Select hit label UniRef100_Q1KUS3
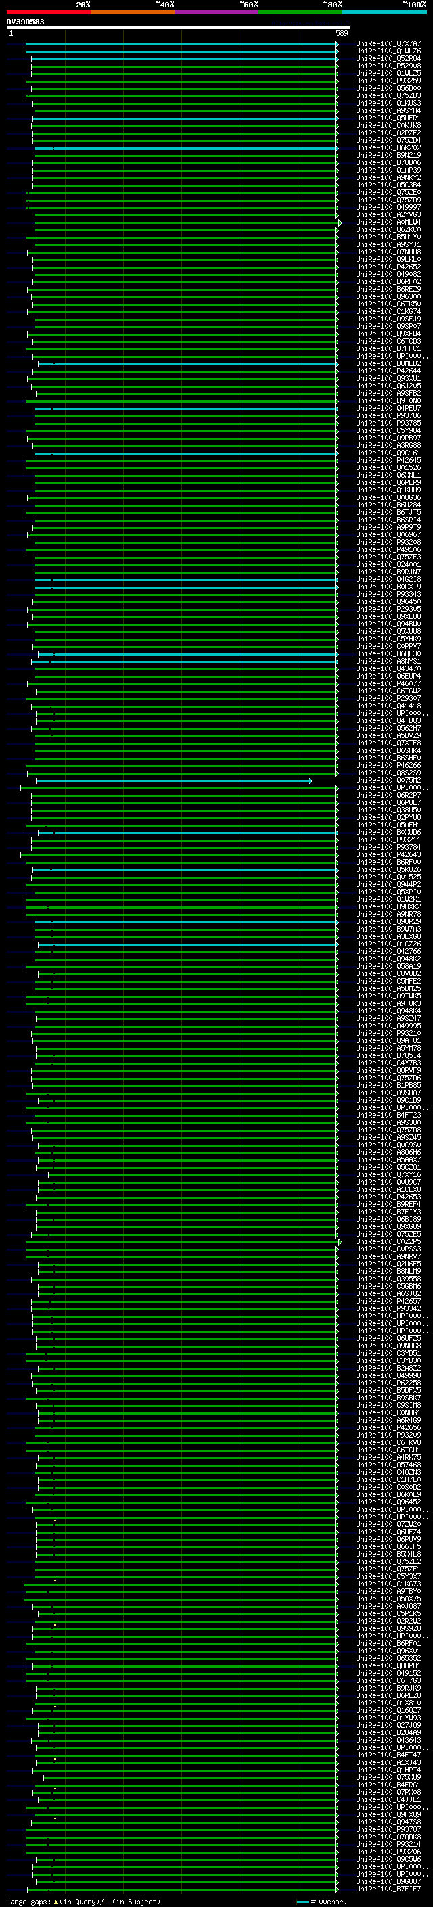The width and height of the screenshot is (433, 1907). coord(388,104)
